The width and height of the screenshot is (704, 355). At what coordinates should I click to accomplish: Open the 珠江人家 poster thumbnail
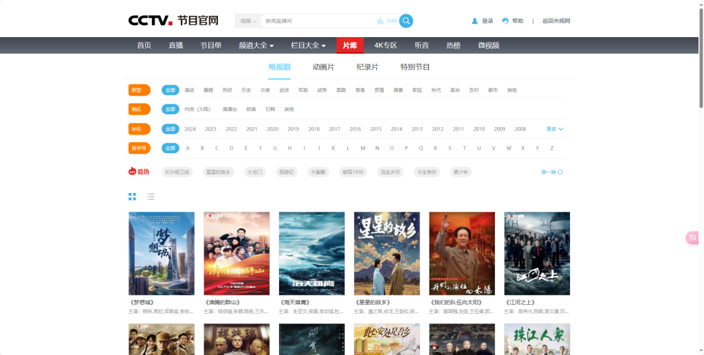click(x=537, y=339)
